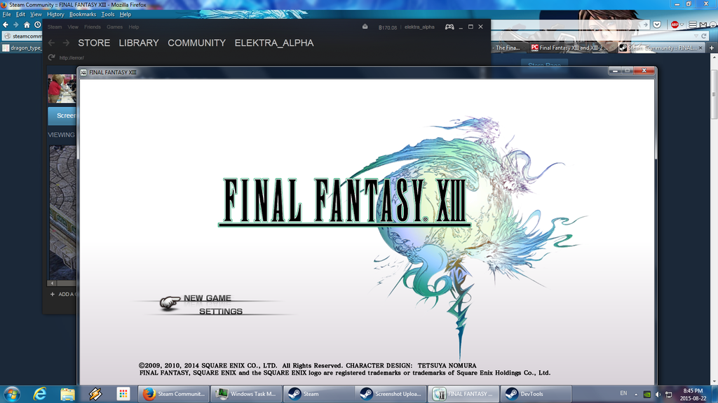The width and height of the screenshot is (718, 403).
Task: Open the Games menu in Steam
Action: coord(114,27)
